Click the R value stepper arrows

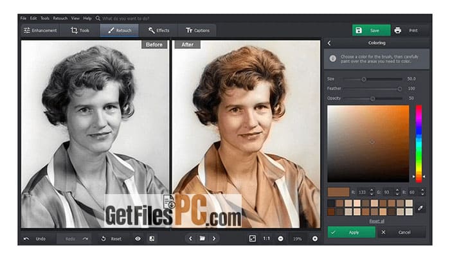[x=372, y=192]
